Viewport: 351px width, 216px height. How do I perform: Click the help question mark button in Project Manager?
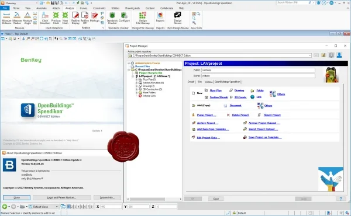tap(340, 198)
